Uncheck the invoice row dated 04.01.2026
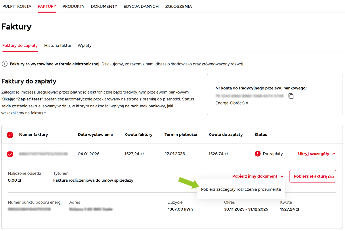This screenshot has width=345, height=231. (10, 154)
